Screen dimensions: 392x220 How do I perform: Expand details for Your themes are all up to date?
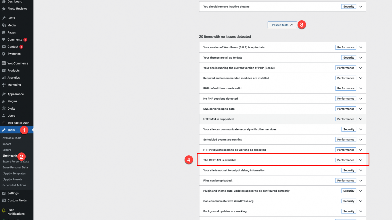click(360, 57)
